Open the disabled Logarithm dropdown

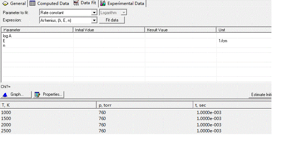pyautogui.click(x=113, y=13)
